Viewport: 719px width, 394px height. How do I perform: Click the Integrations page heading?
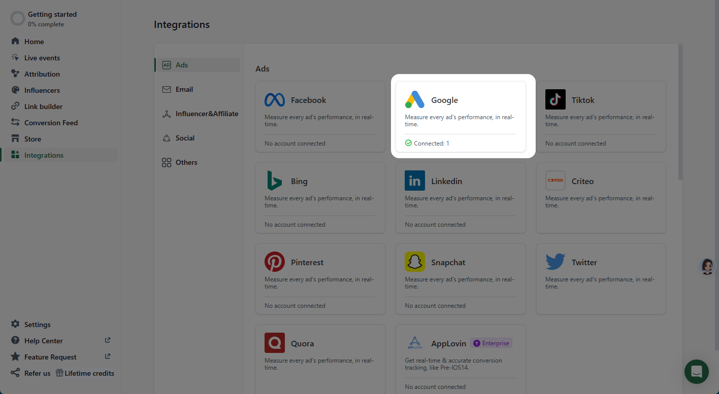point(182,24)
